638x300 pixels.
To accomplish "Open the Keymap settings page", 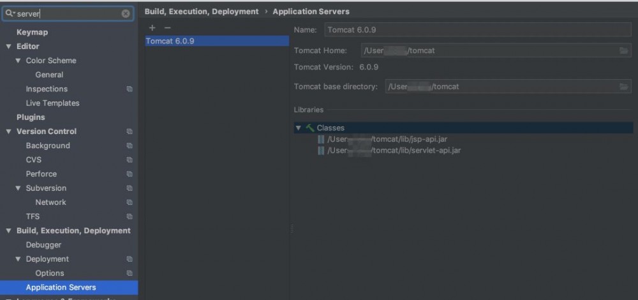I will coord(32,33).
